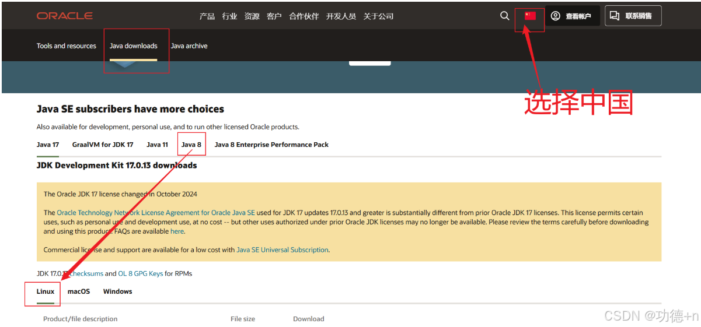Select the China flag country icon

530,16
